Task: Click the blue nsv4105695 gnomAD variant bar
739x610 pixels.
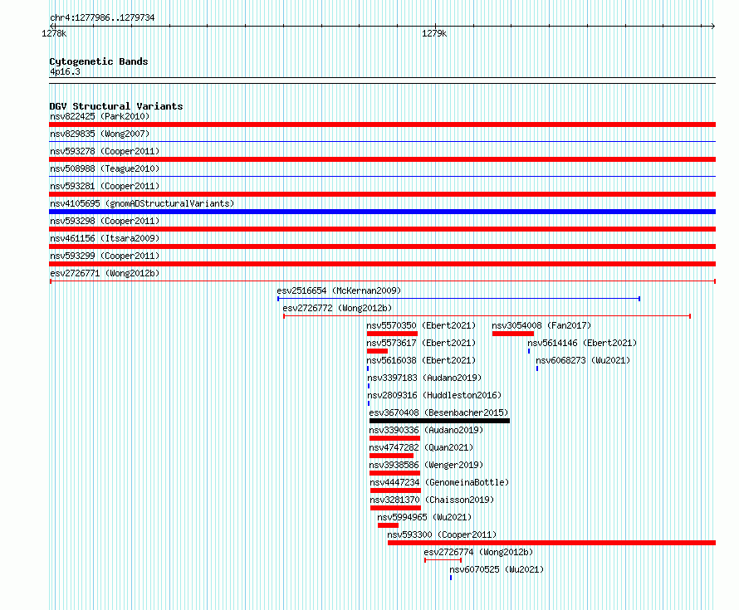Action: pyautogui.click(x=382, y=212)
